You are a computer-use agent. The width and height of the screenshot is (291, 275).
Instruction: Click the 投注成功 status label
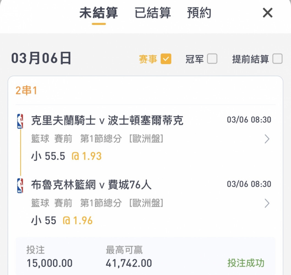pyautogui.click(x=246, y=263)
